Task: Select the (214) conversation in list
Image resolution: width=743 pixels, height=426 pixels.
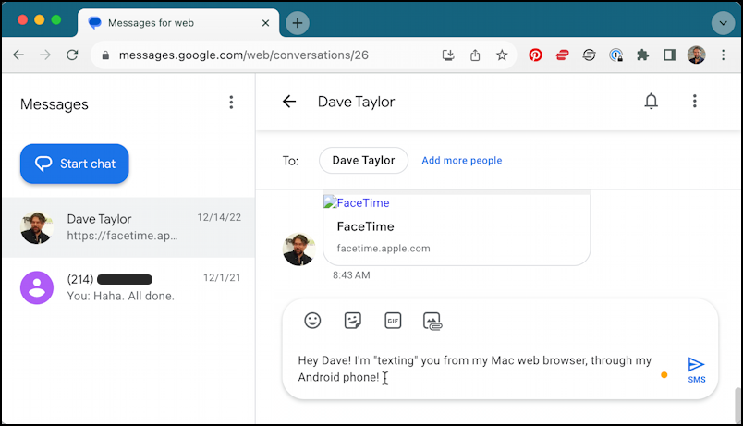Action: [x=128, y=287]
